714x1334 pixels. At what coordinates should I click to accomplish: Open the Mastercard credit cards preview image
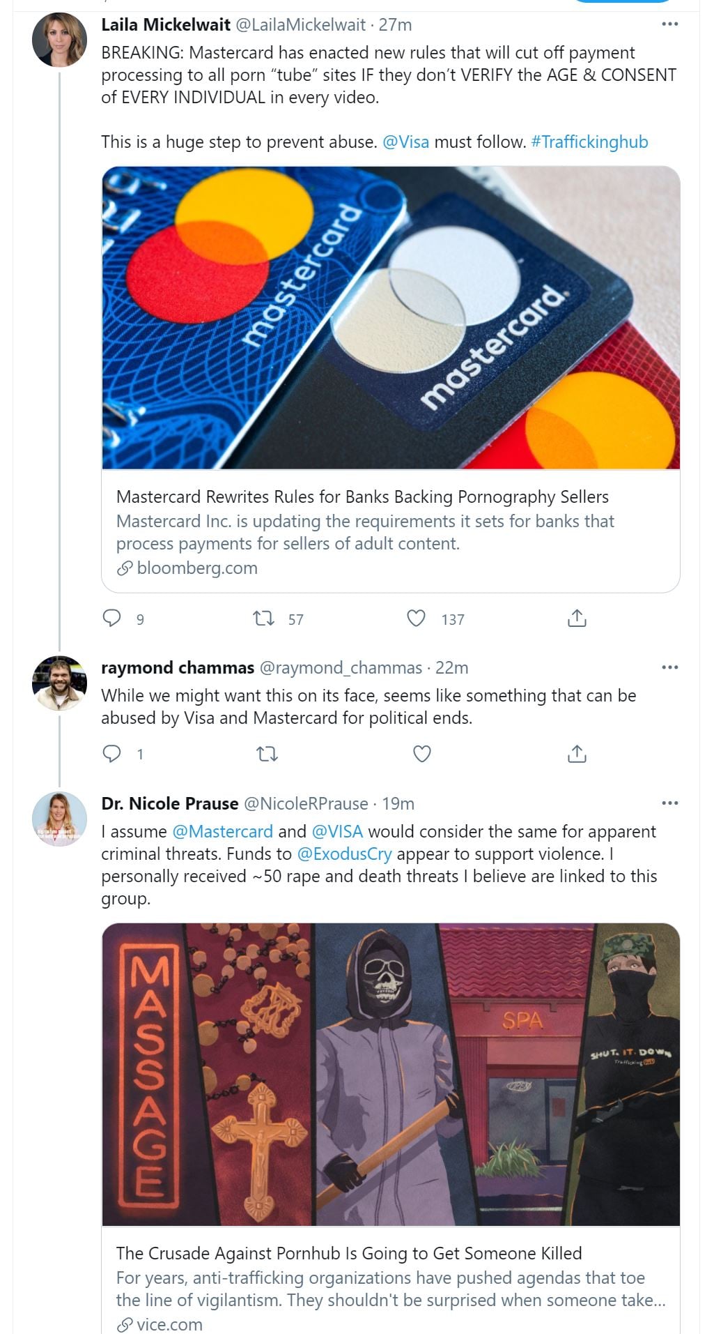(x=391, y=318)
